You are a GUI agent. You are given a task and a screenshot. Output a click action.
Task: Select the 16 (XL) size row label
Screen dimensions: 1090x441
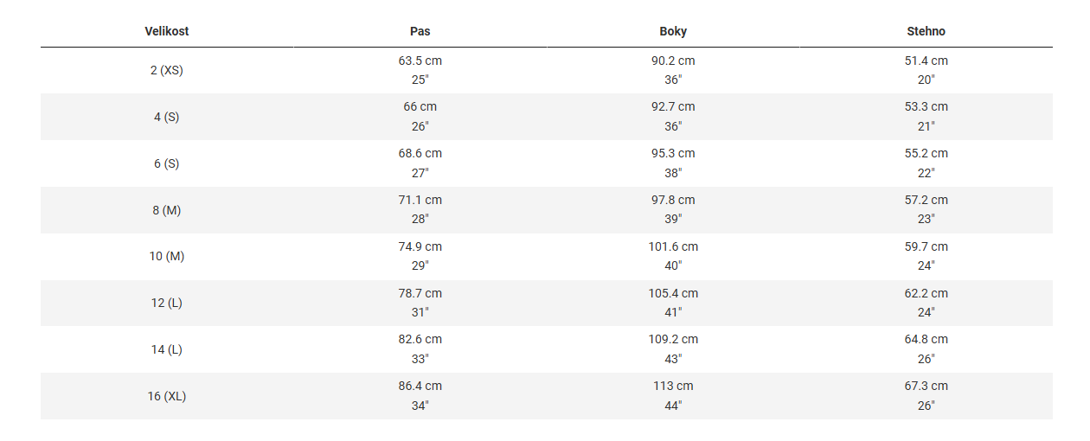[166, 396]
